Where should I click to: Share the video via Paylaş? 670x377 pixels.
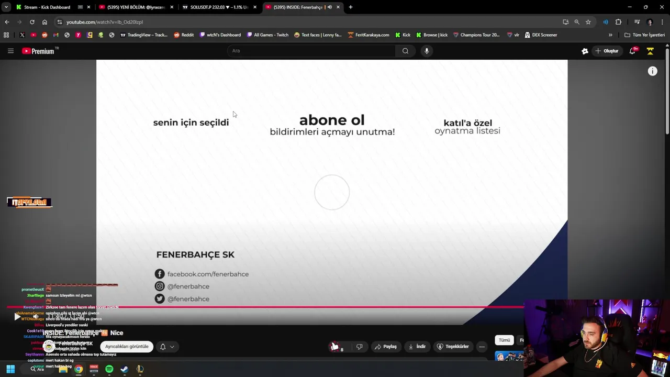pos(386,347)
